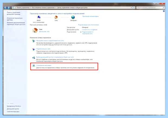The width and height of the screenshot is (168, 118).
Task: Click 'Центр управления сетями и общим доступом' breadcrumb
Action: click(x=72, y=8)
